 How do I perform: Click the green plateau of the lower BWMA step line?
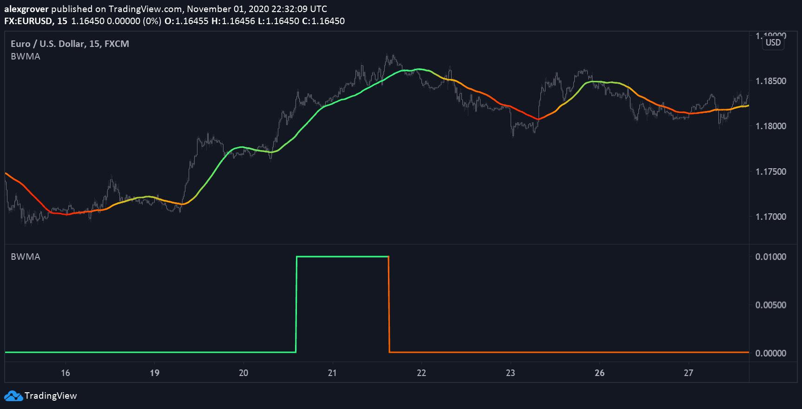pyautogui.click(x=342, y=257)
